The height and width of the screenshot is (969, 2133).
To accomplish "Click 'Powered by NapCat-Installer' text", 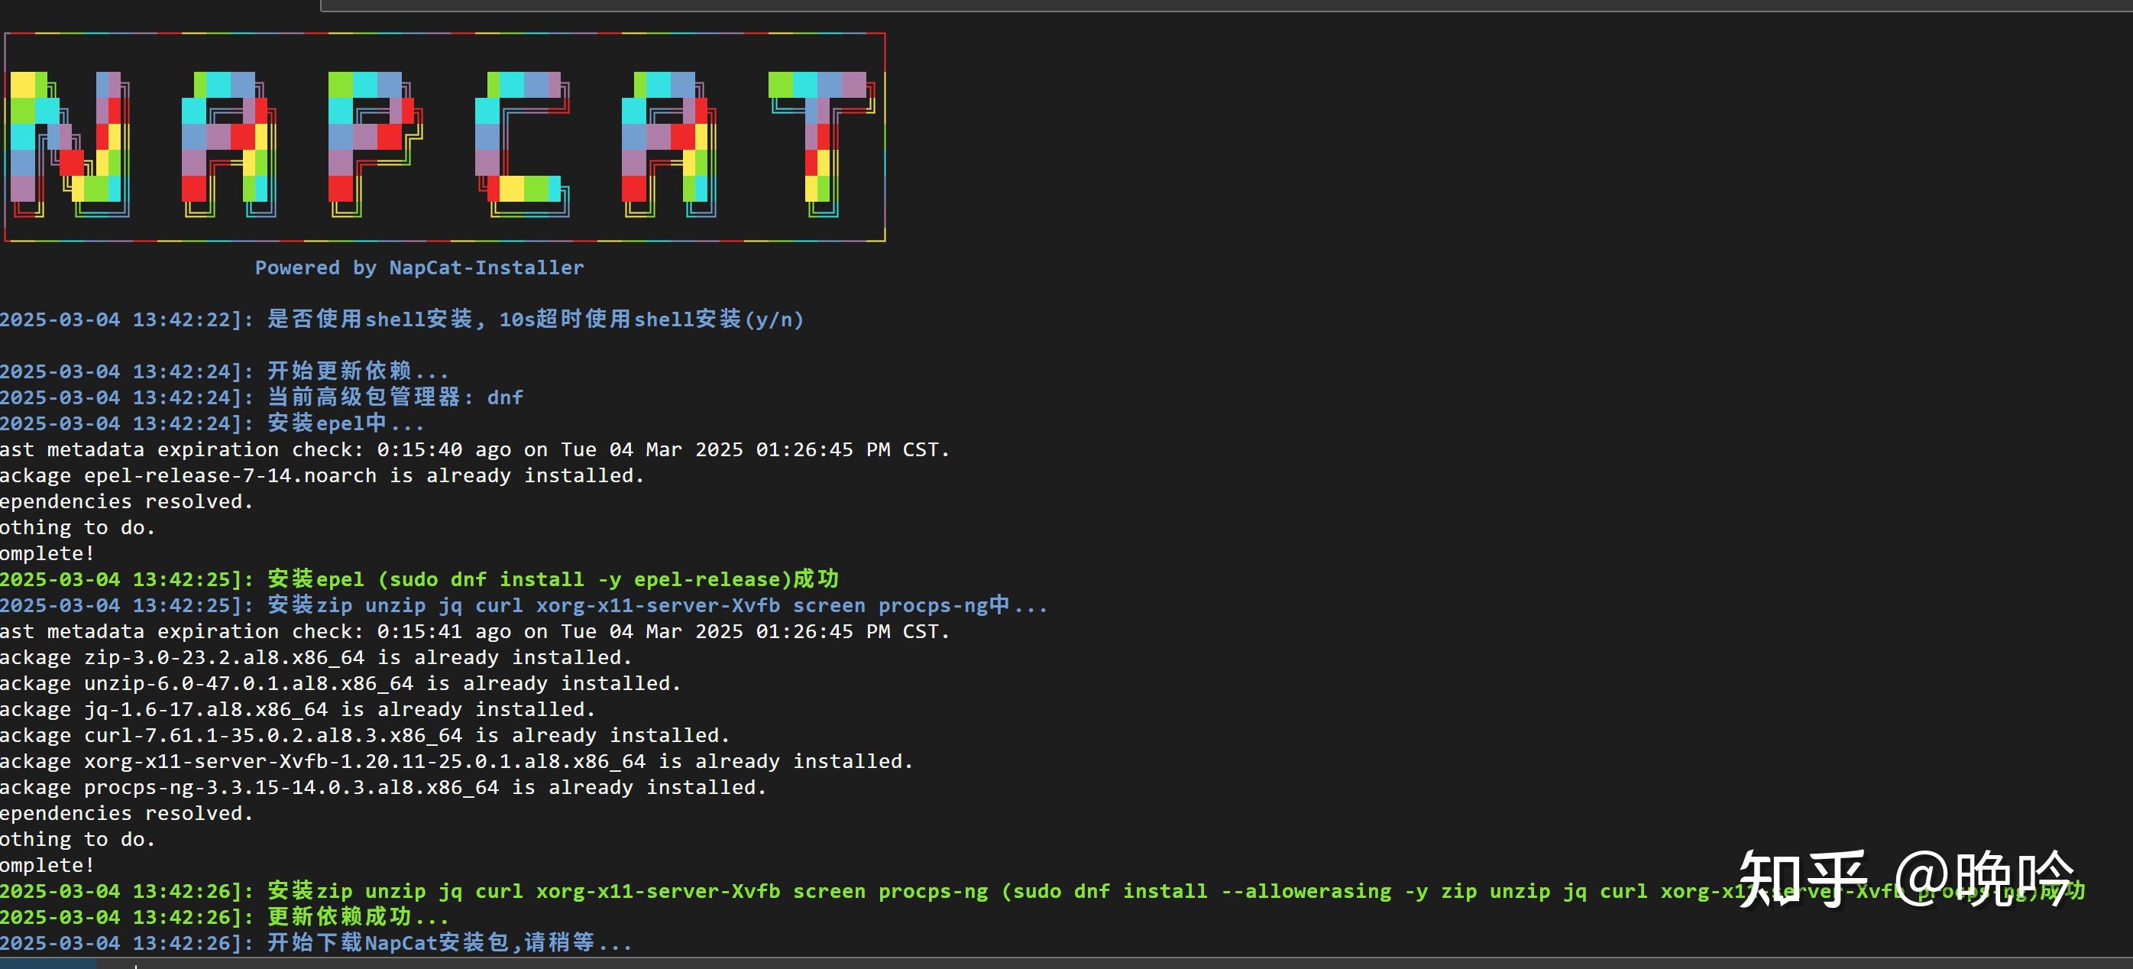I will click(x=419, y=267).
